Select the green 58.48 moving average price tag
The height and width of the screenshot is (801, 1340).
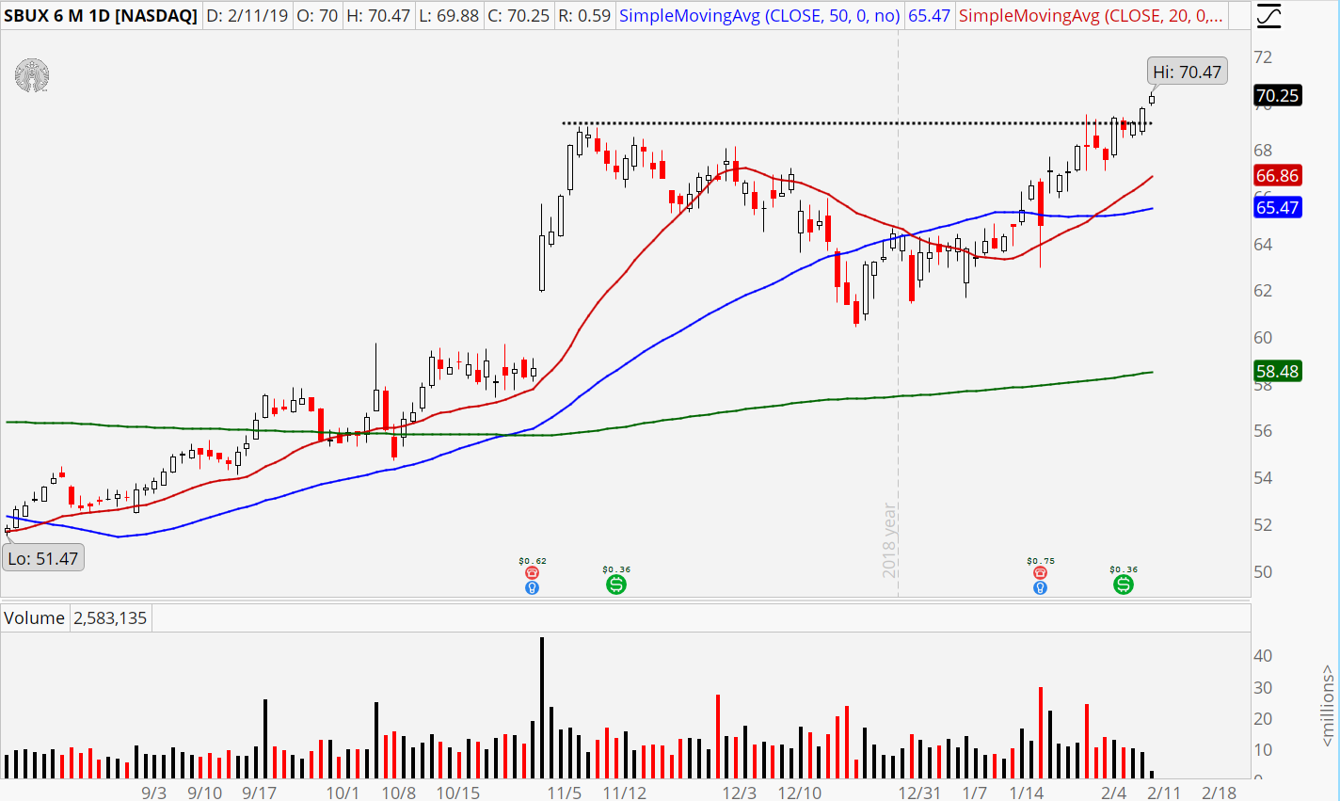click(x=1278, y=372)
